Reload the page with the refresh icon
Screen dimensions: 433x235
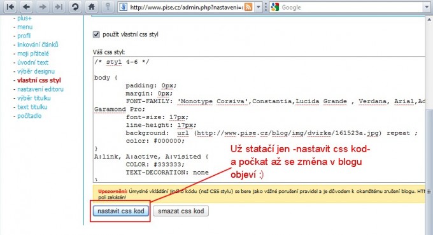pyautogui.click(x=75, y=7)
